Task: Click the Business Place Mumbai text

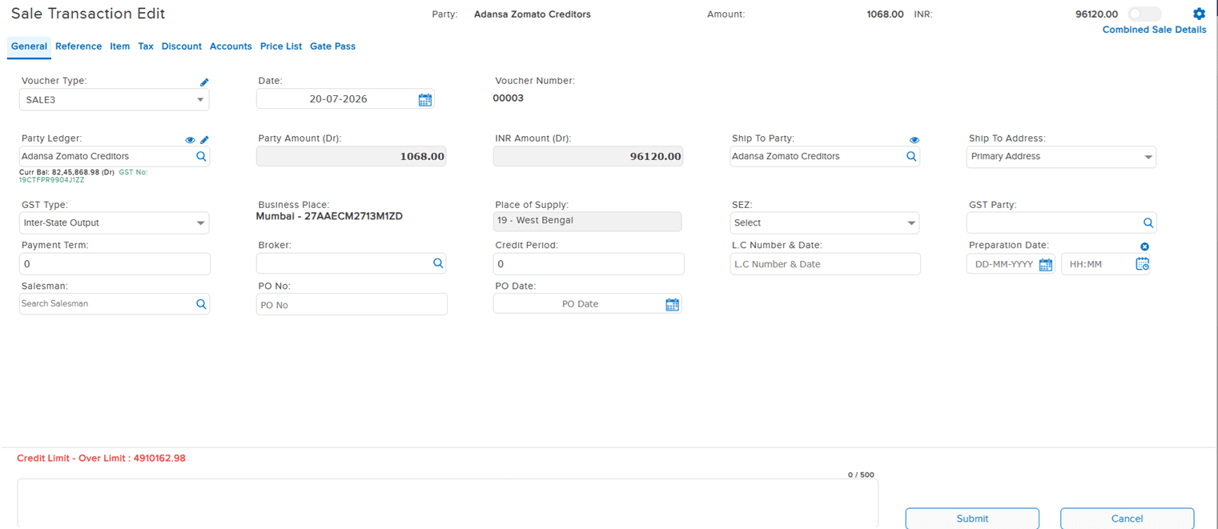Action: (x=329, y=216)
